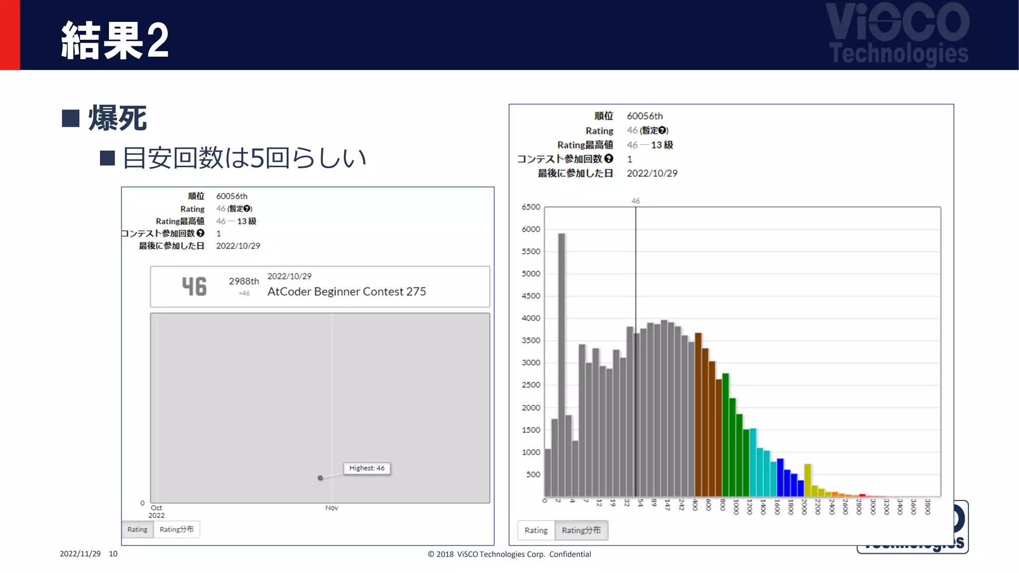Open AtCoder Beginner Contest 275 entry
Viewport: 1019px width, 573px height.
click(x=347, y=291)
